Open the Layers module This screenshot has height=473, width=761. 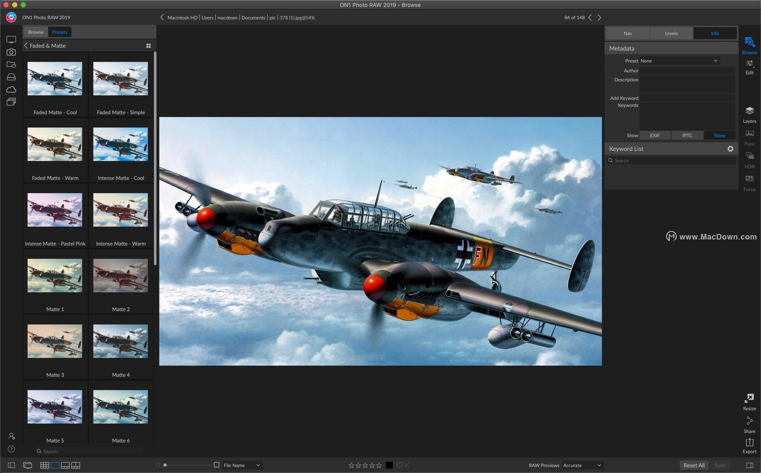pyautogui.click(x=749, y=115)
